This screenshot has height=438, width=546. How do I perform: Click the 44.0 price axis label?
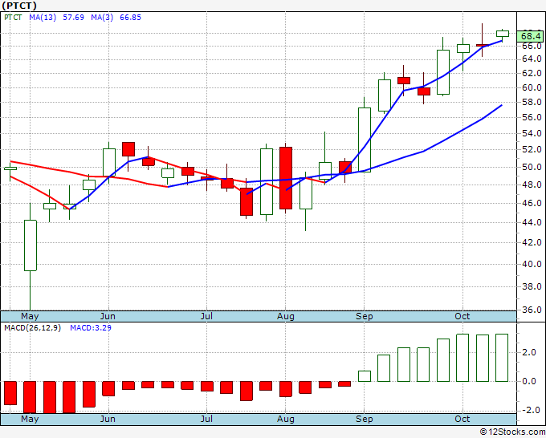pos(532,222)
